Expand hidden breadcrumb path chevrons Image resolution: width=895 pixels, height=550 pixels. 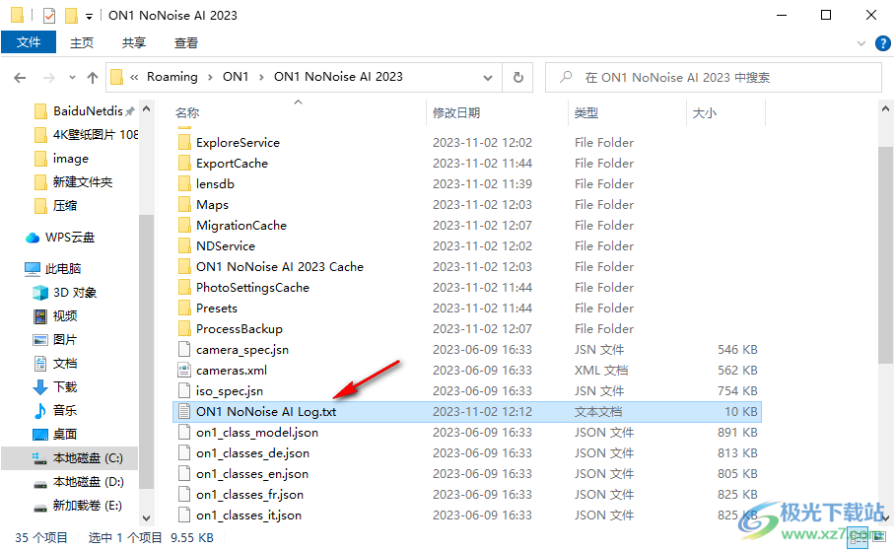pos(134,77)
